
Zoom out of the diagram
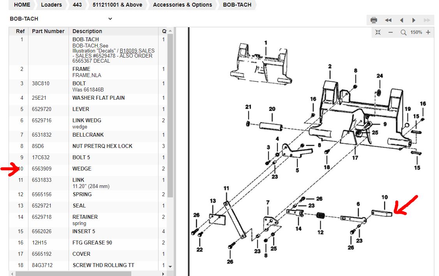[x=391, y=32]
